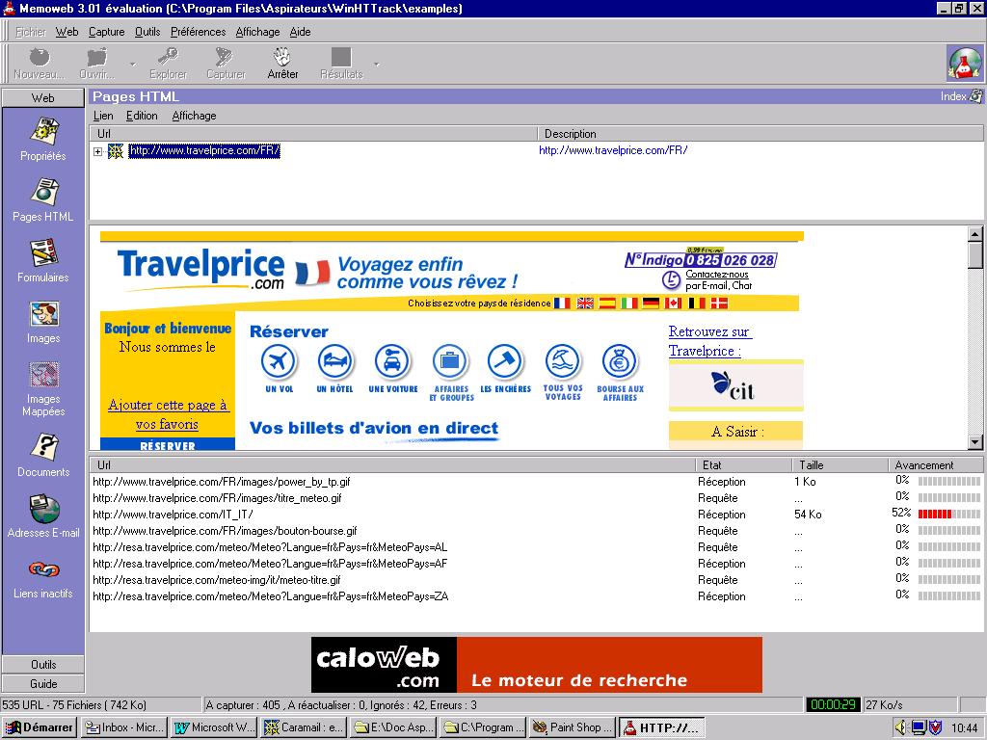Viewport: 987px width, 740px height.
Task: Open the dropdown arrow next to Résultats
Action: point(377,64)
